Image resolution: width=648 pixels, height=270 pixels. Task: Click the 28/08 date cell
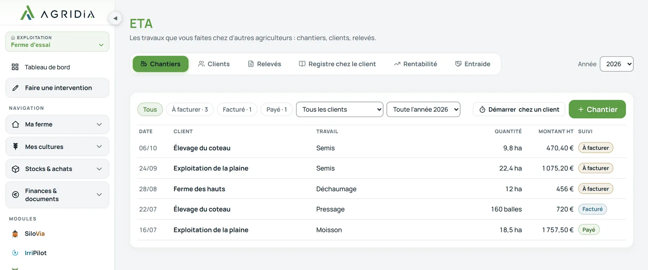tap(147, 189)
